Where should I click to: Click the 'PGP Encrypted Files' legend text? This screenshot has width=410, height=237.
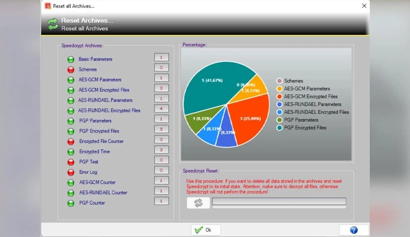pyautogui.click(x=305, y=128)
